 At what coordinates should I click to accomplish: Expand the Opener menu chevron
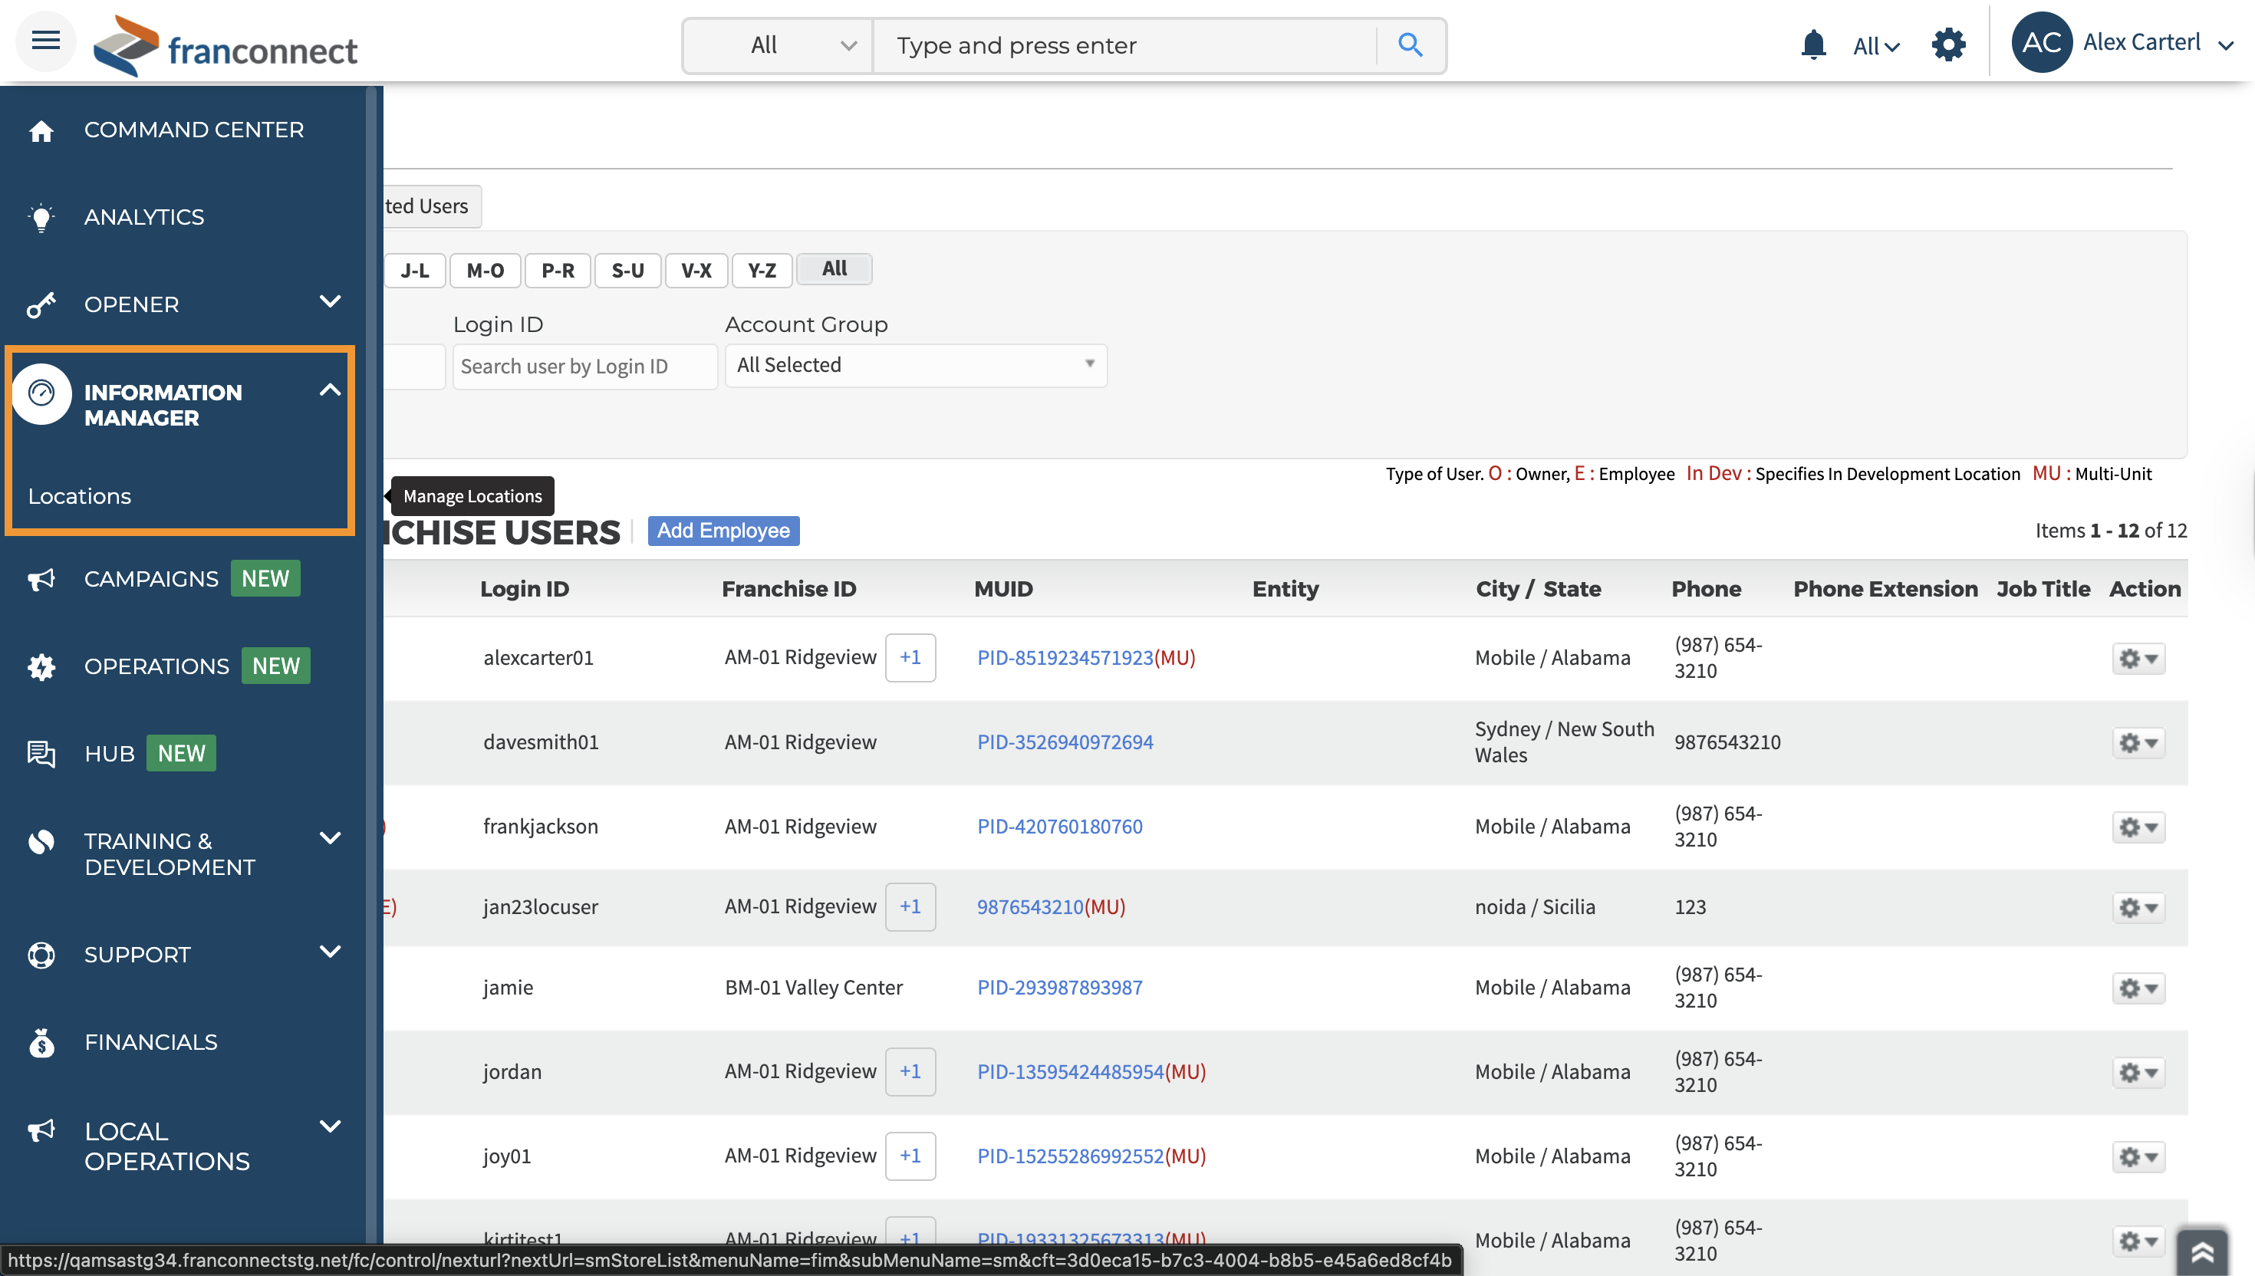pos(330,302)
